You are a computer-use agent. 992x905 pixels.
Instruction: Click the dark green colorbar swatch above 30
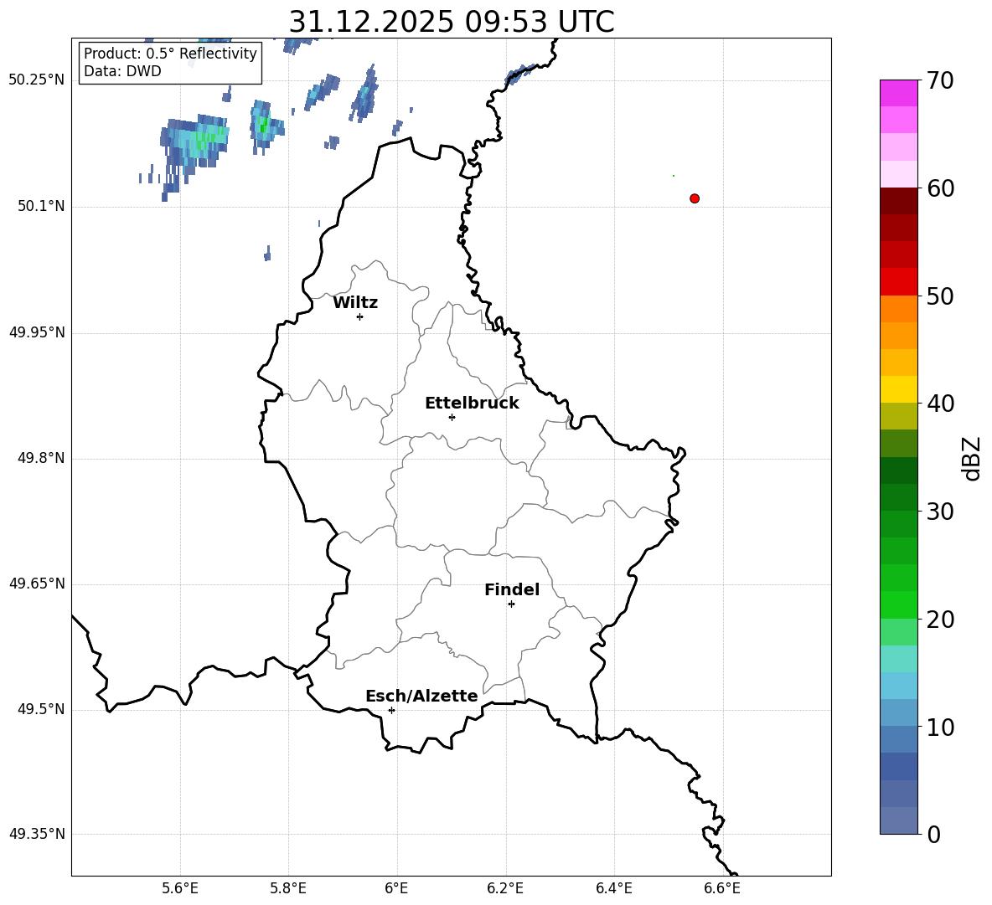[x=898, y=497]
